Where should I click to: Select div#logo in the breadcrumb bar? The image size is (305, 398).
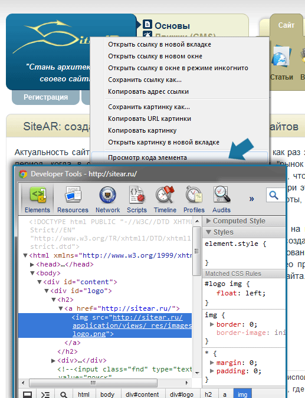182,394
